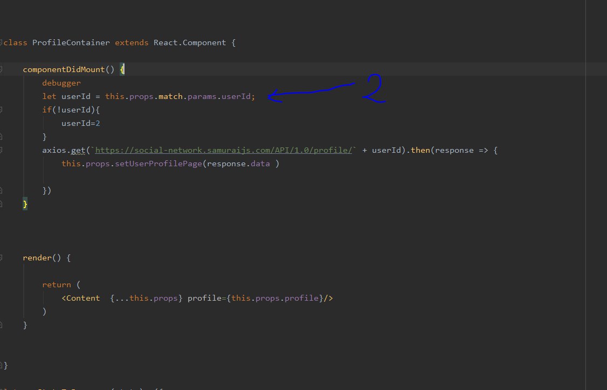Screen dimensions: 607x390
Task: Collapse the componentDidMount method fold marker
Action: point(1,69)
